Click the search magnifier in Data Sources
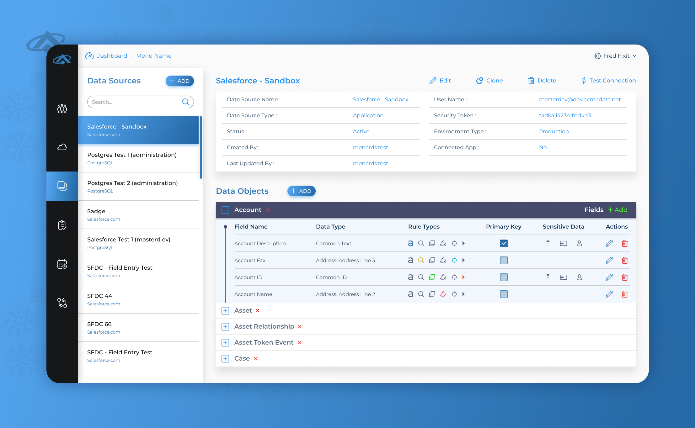695x428 pixels. click(x=185, y=102)
